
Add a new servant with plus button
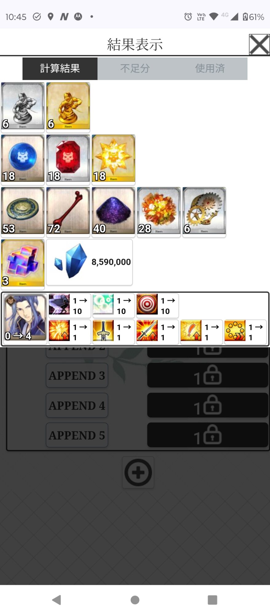pyautogui.click(x=138, y=473)
